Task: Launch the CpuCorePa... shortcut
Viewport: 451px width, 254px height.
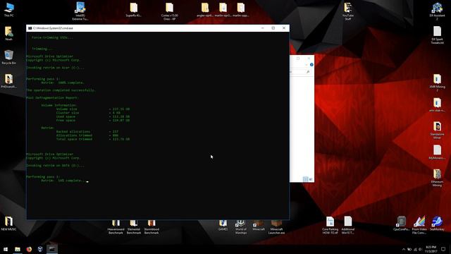Action: point(401,224)
